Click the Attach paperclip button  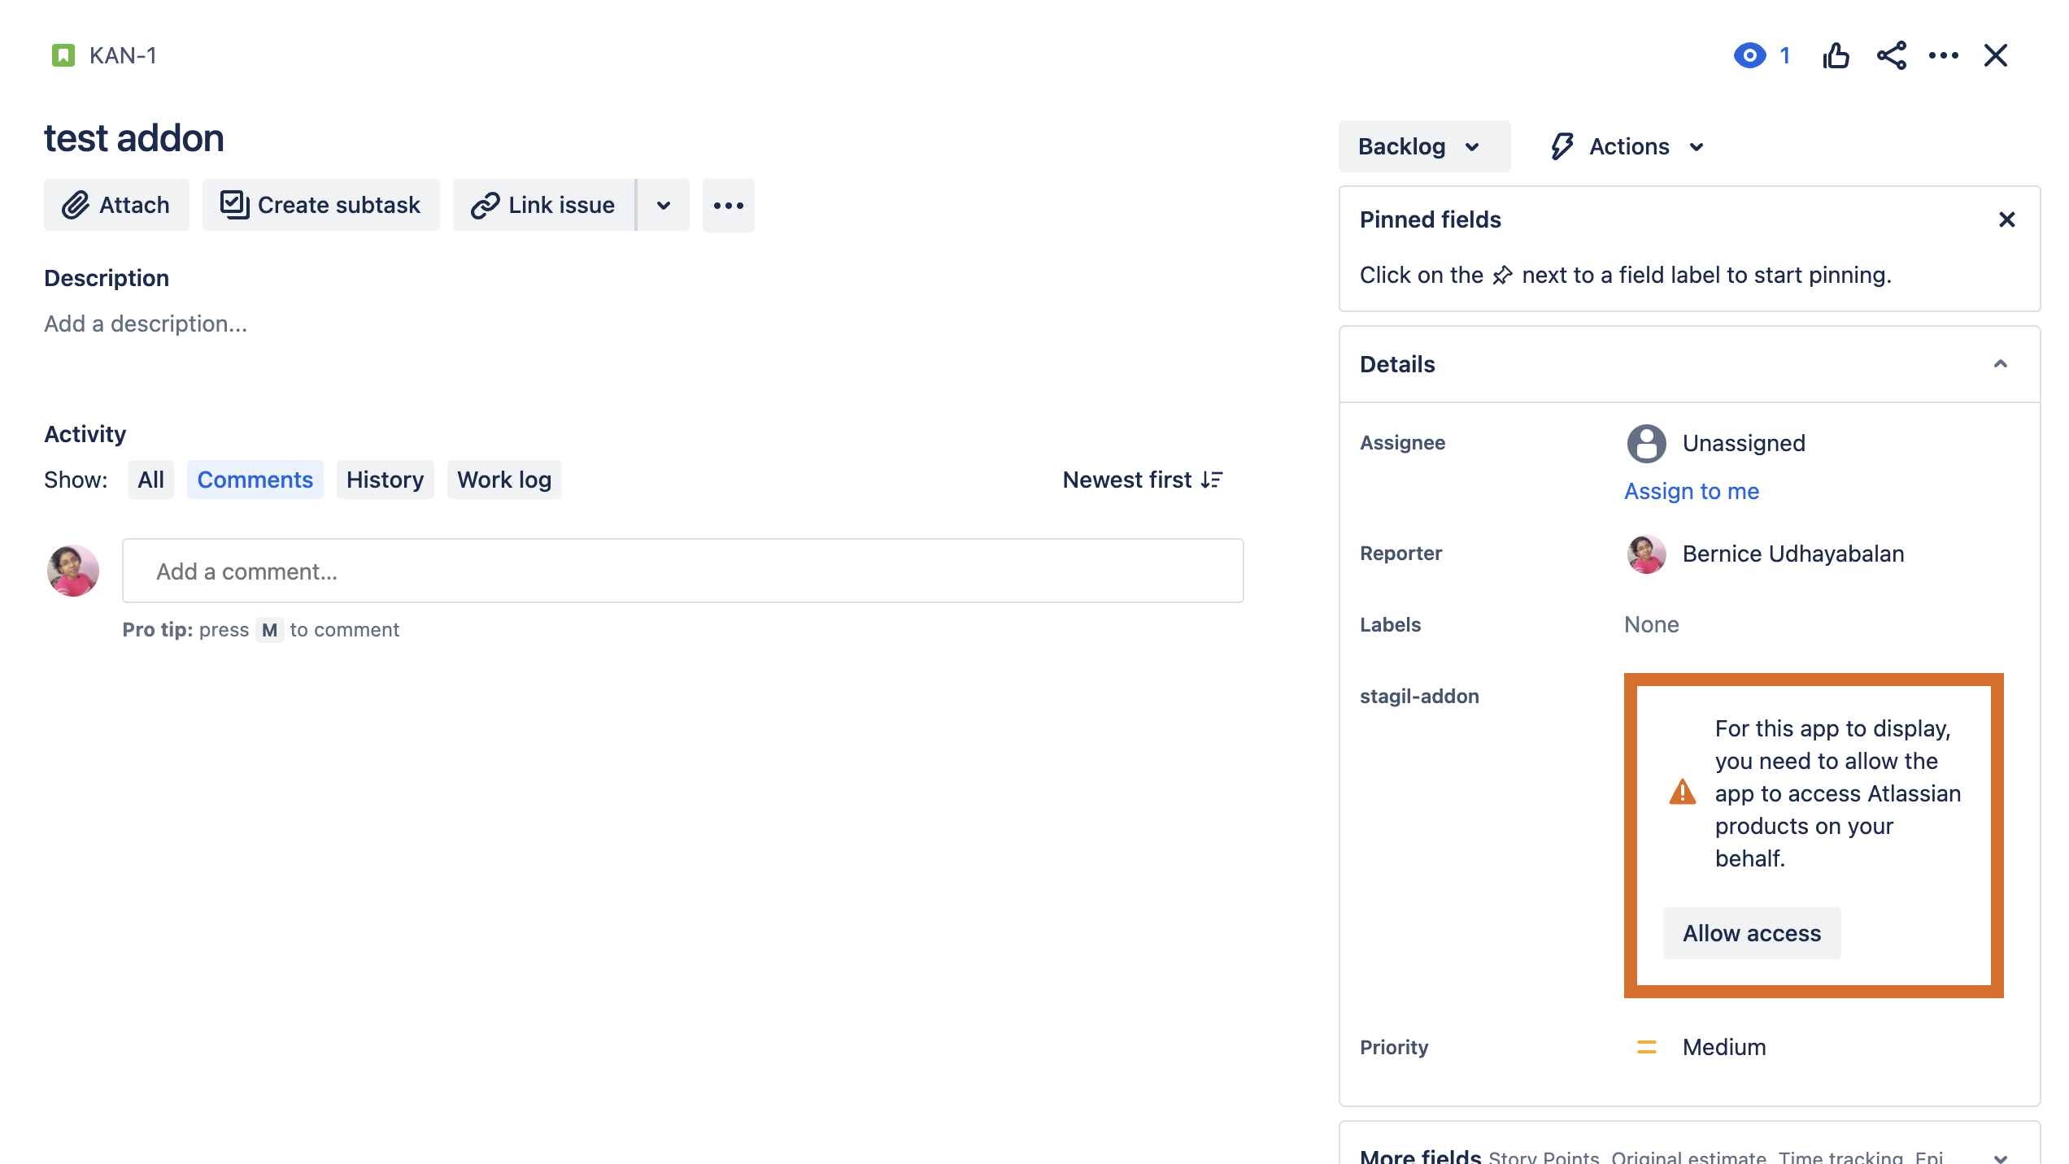tap(116, 205)
